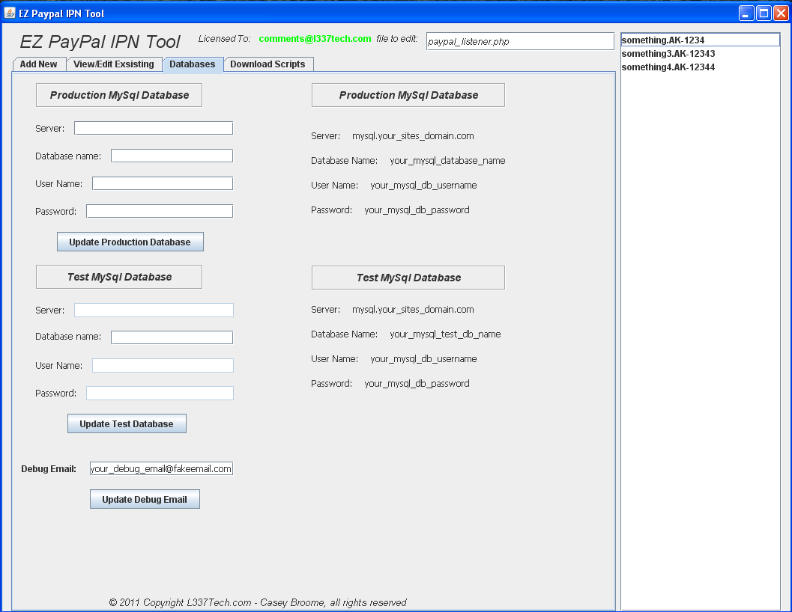
Task: Select the Databases tab
Action: [193, 64]
